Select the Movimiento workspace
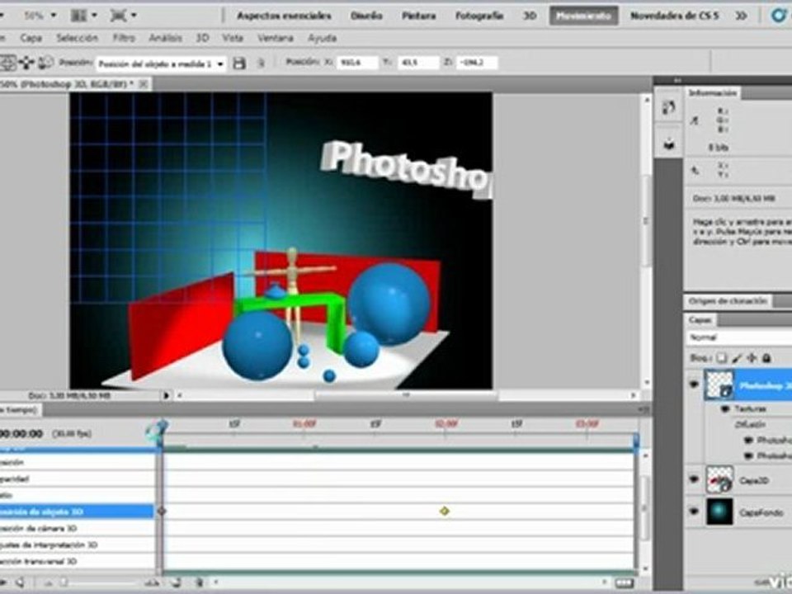Image resolution: width=792 pixels, height=594 pixels. [x=583, y=16]
